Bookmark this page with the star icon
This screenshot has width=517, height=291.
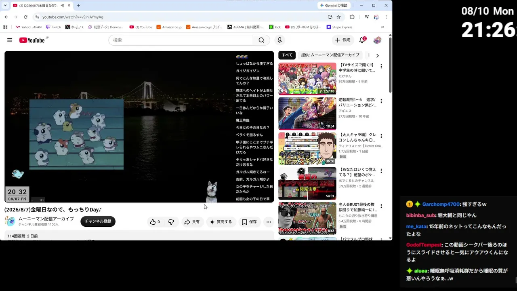pos(338,17)
